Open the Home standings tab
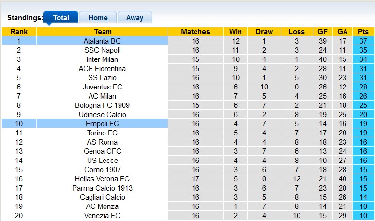375x221 pixels. click(98, 18)
